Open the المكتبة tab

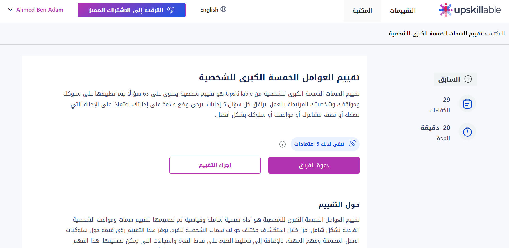362,11
